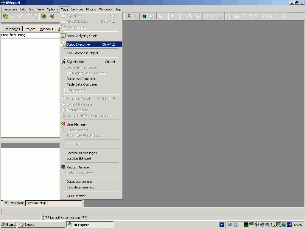Launch Database Comparer
Viewport: 305px width, 229px height.
click(91, 79)
